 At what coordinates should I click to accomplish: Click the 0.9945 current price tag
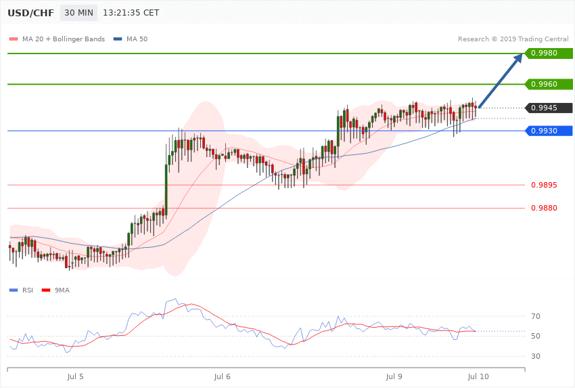click(x=549, y=108)
